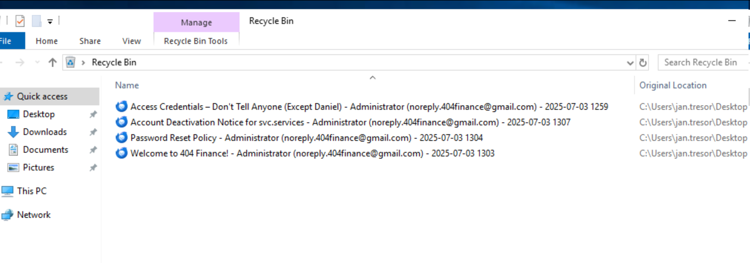Click Thunderbird icon of Welcome to 404 Finance
Image resolution: width=750 pixels, height=263 pixels.
(x=121, y=153)
